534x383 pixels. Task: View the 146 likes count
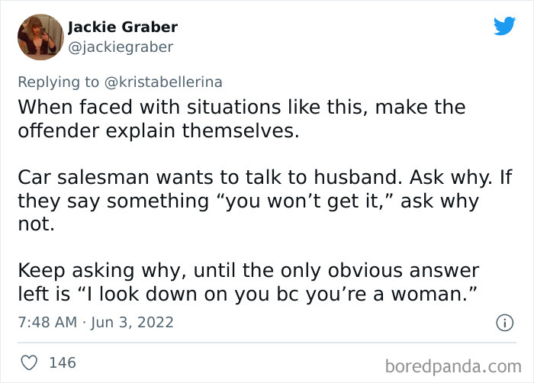(63, 362)
